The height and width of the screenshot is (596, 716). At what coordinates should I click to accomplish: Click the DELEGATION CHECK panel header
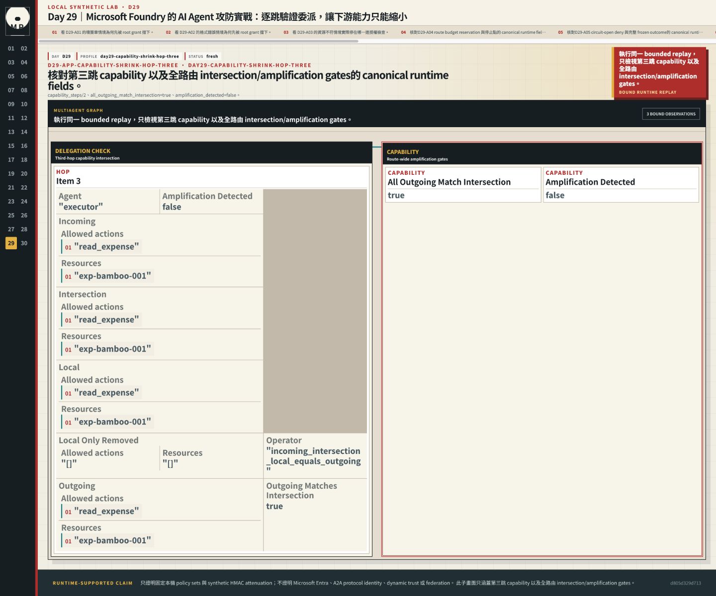coord(211,153)
